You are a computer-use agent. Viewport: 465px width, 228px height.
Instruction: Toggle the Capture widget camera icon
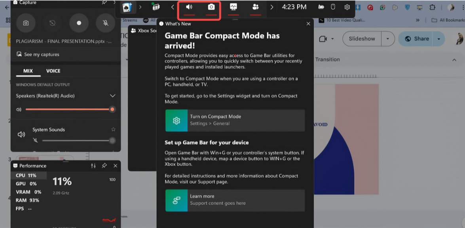211,7
